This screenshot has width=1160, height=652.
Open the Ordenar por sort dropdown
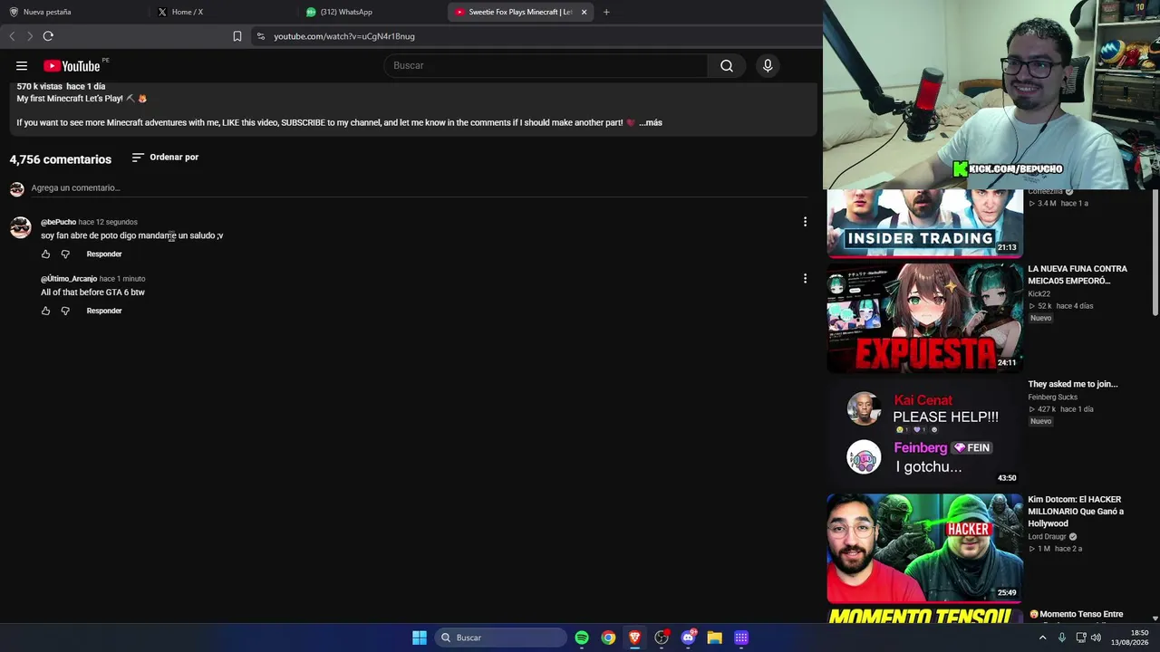(x=165, y=158)
